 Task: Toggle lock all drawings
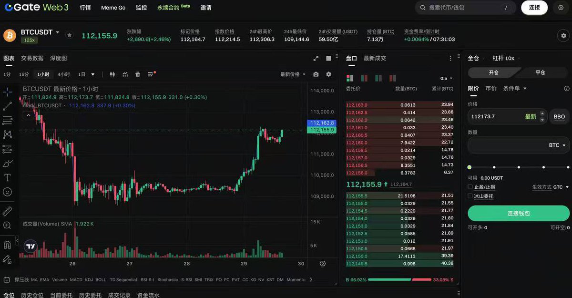8,259
